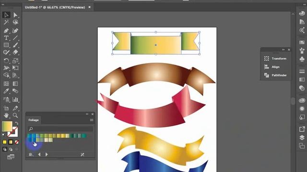Screen dimensions: 307x172
Task: Select the Rotate tool
Action: 6,61
